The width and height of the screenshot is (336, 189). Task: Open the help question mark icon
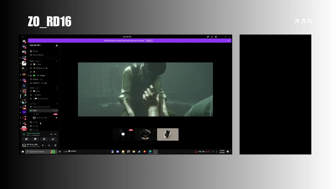point(216,37)
